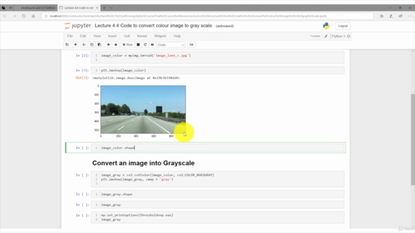Close the Lecture 4.4 browser tab
Viewport: 415px width, 233px height.
(97, 8)
